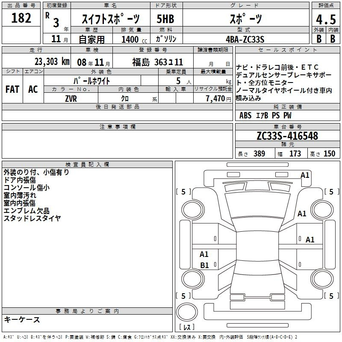Select the overall grade 4.5 score

pos(325,20)
